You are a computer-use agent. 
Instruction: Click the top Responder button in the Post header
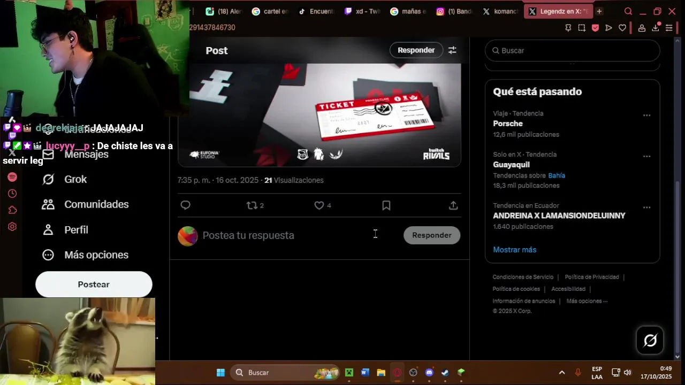416,50
